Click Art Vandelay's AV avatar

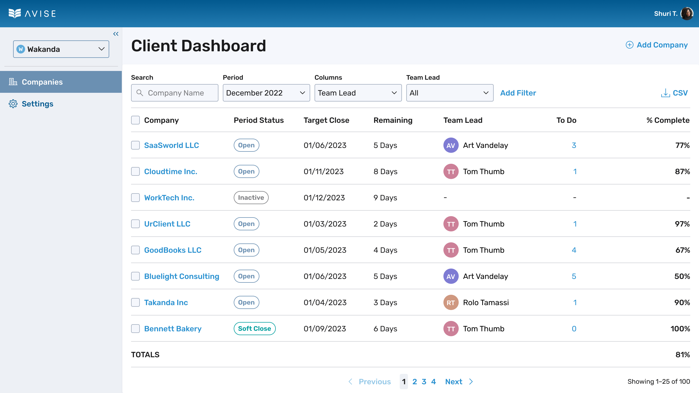point(451,145)
